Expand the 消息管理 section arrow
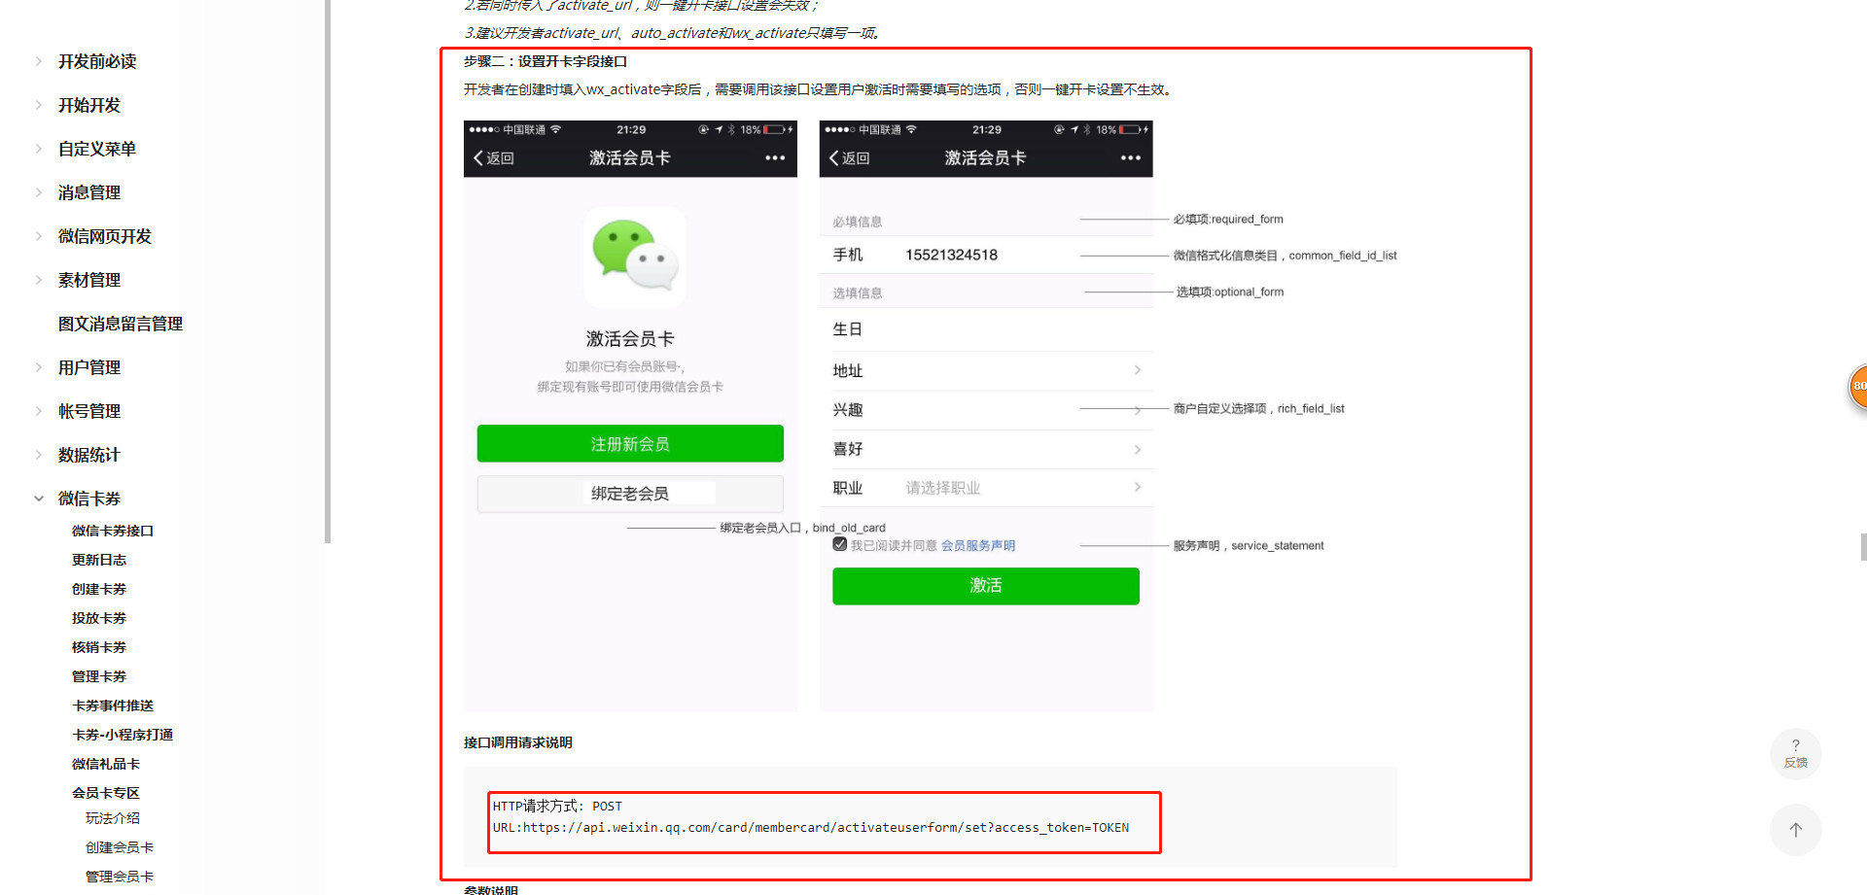 click(39, 192)
